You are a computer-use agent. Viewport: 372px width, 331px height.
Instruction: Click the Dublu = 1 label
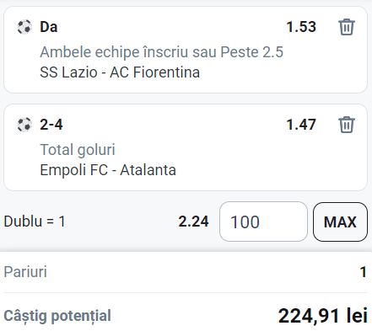[35, 222]
